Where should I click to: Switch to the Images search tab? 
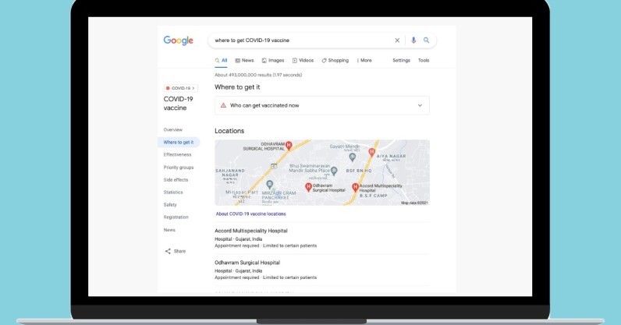coord(273,60)
